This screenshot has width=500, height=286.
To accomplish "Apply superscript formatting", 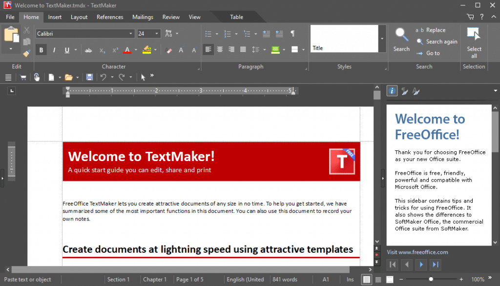I will click(x=115, y=50).
